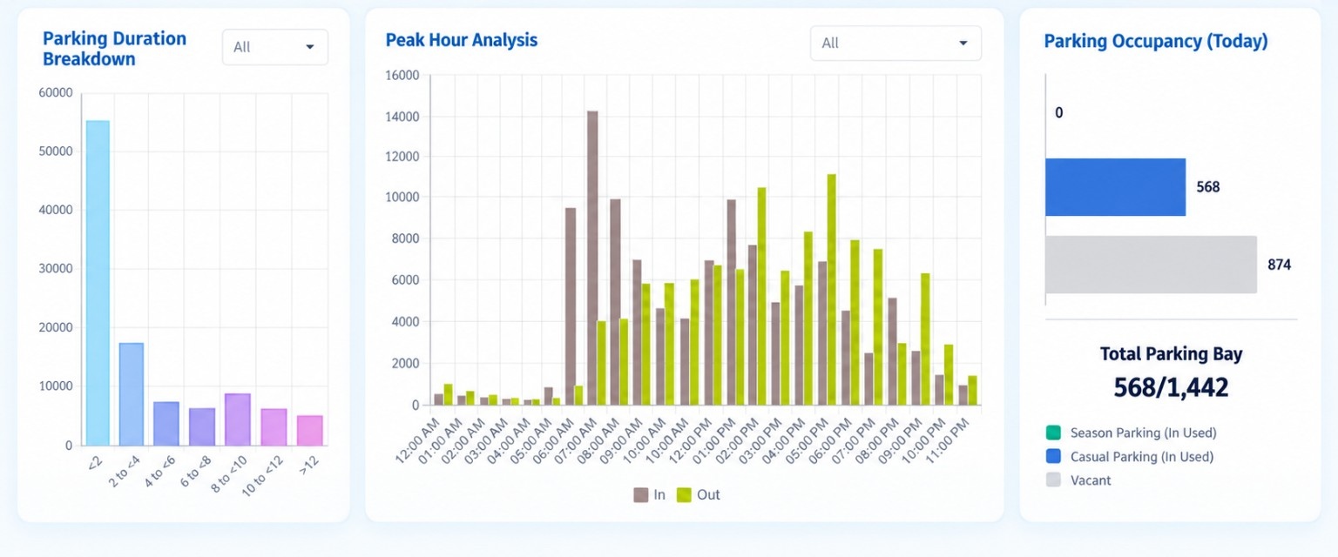Toggle Season Parking (In Used) legend item

tap(1131, 433)
